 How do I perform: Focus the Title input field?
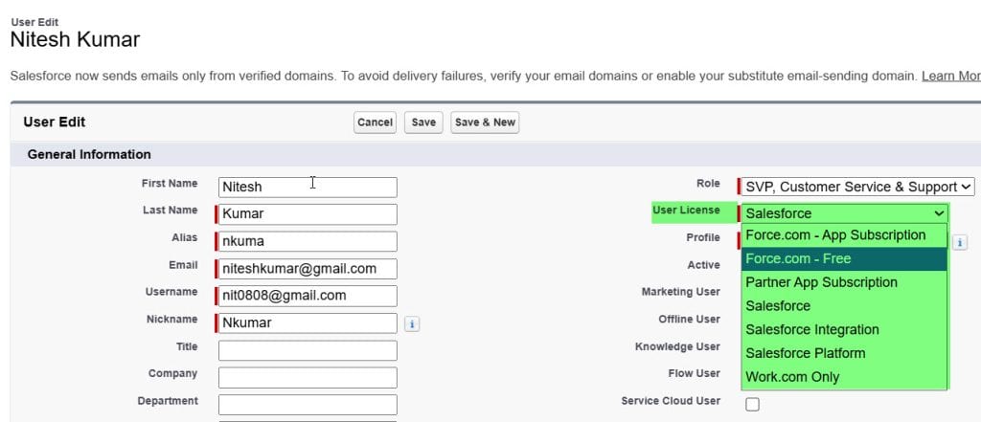click(x=308, y=350)
